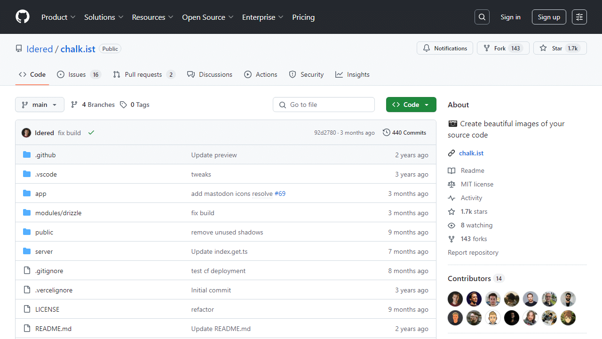Click the LICENSE file icon
Viewport: 602px width, 339px height.
[27, 309]
